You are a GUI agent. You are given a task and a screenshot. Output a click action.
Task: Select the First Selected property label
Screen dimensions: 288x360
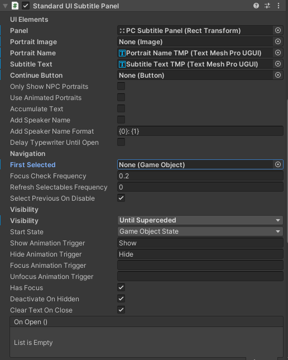[33, 164]
